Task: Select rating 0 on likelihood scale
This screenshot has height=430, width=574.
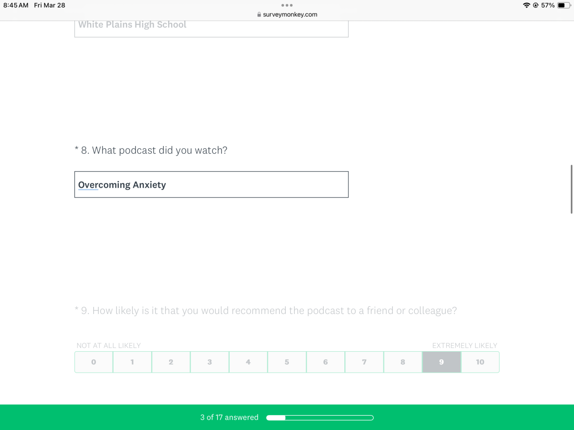Action: tap(94, 362)
